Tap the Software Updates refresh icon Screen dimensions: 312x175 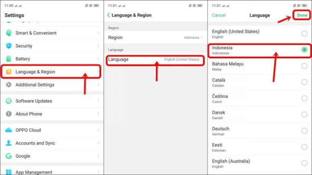[8, 101]
